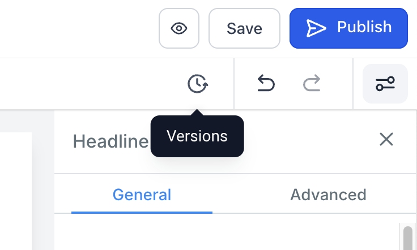Click the Versions tooltip label
This screenshot has height=250, width=417.
pos(197,136)
